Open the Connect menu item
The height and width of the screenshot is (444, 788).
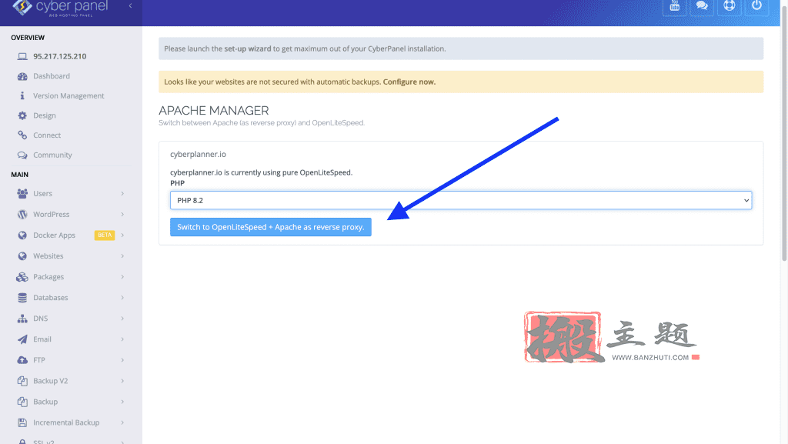point(47,135)
